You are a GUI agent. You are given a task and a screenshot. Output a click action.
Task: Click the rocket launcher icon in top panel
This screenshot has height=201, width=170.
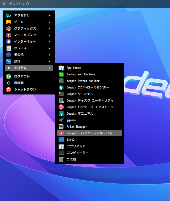click(x=4, y=4)
